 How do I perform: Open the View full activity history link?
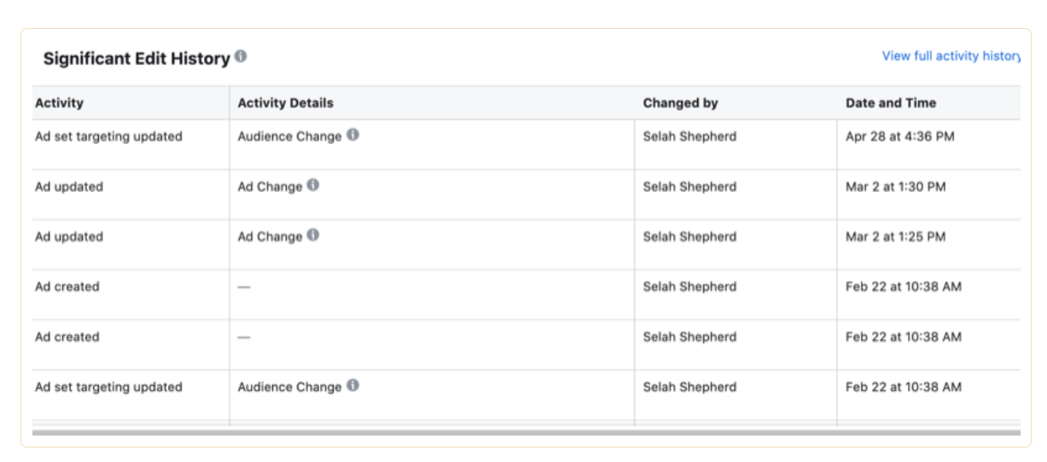coord(951,56)
